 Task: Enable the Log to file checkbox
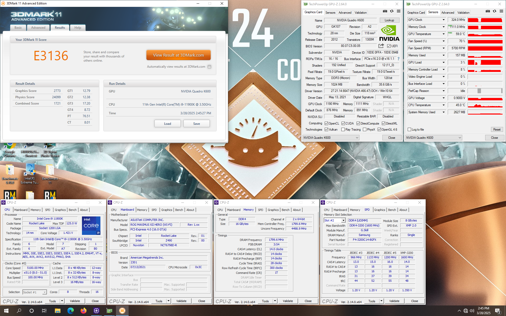pos(409,130)
